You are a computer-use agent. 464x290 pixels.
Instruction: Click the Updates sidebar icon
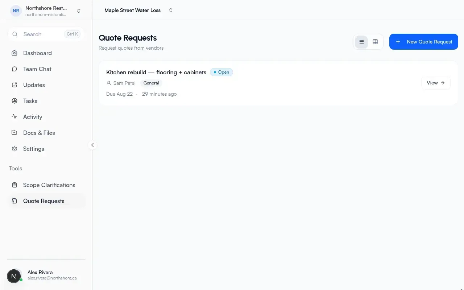click(14, 85)
